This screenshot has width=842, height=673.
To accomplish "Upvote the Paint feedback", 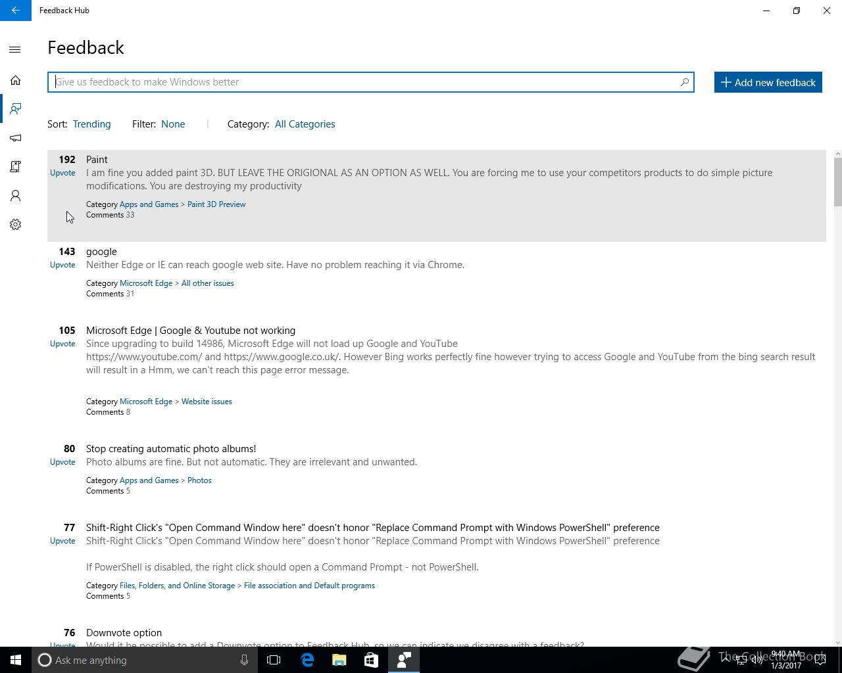I will (x=62, y=173).
